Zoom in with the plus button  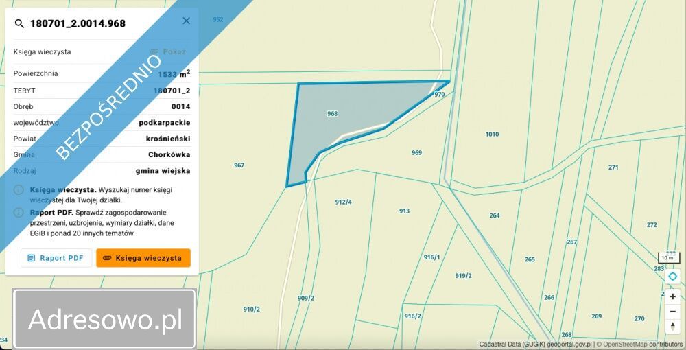pos(673,296)
